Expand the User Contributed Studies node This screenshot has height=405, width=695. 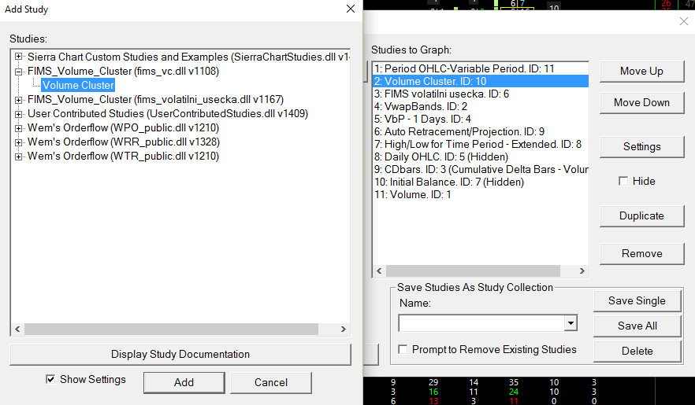(18, 113)
